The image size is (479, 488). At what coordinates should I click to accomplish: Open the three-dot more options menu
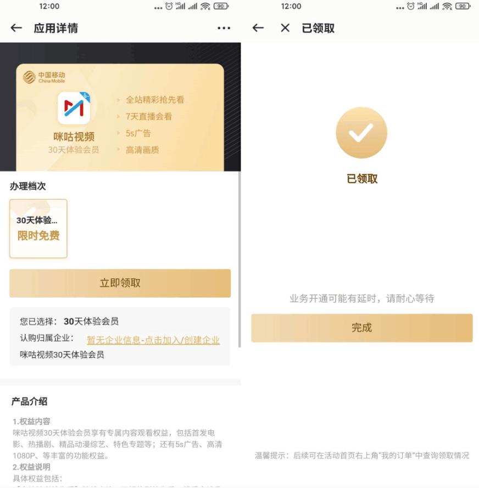coord(224,28)
